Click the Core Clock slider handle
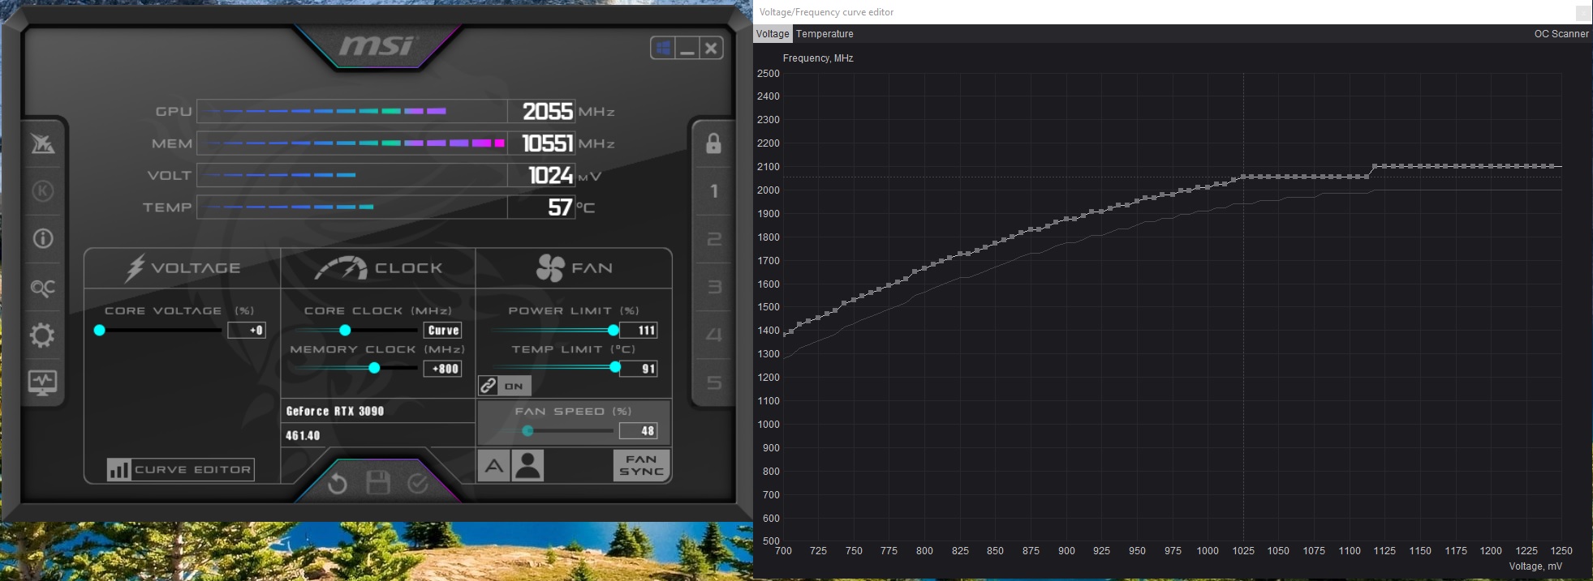Screen dimensions: 1593x581 pos(345,330)
